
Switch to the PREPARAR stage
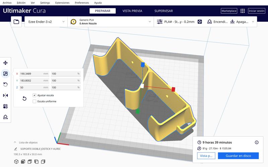tap(103, 11)
